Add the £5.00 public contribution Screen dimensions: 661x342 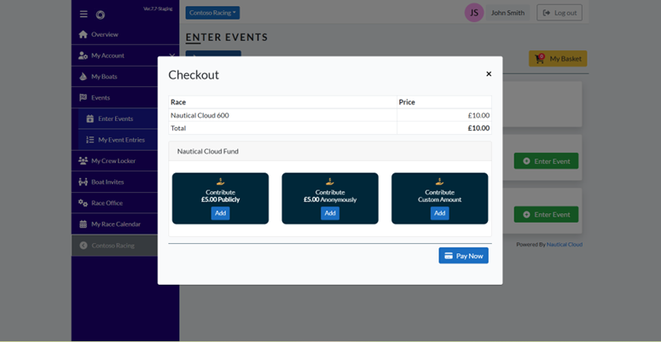pyautogui.click(x=220, y=213)
